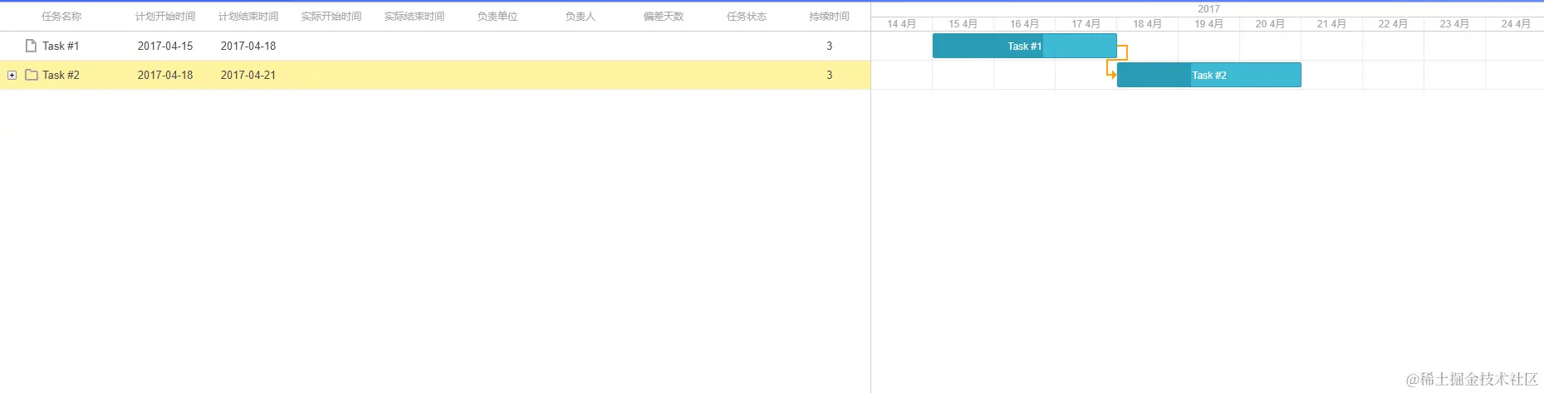The width and height of the screenshot is (1544, 393).
Task: Click start date 2017-04-18 of Task #2
Action: pos(165,75)
